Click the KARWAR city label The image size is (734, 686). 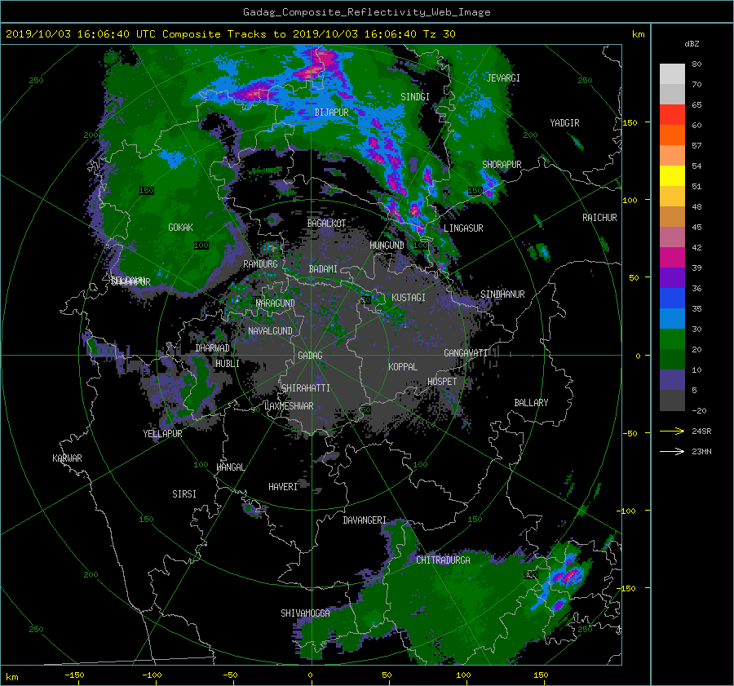click(67, 458)
